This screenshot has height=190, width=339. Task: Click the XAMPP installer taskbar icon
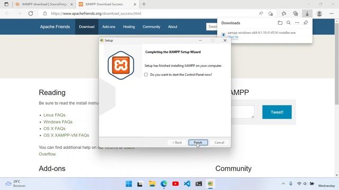click(x=210, y=184)
